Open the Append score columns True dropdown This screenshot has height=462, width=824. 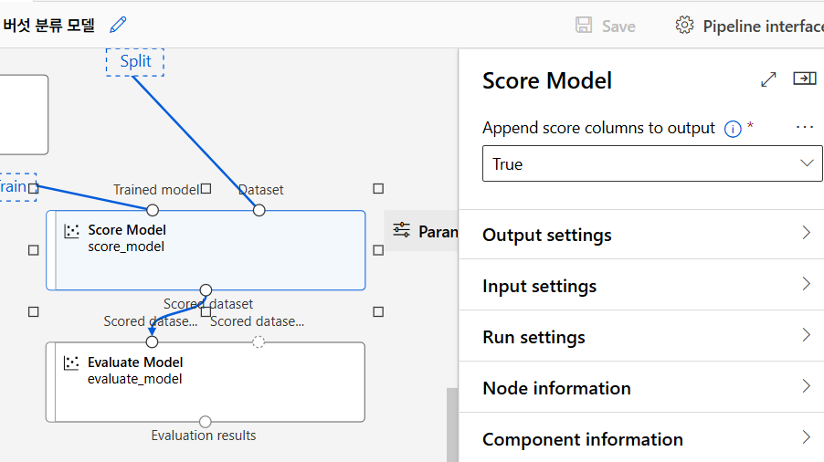652,163
